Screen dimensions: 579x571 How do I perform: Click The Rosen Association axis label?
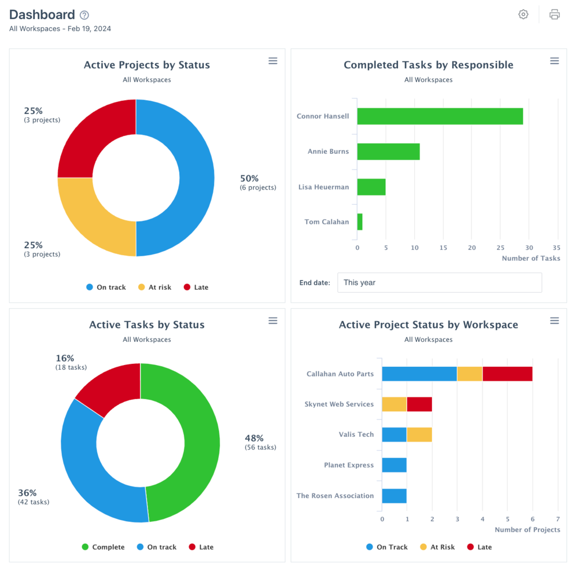pyautogui.click(x=335, y=496)
